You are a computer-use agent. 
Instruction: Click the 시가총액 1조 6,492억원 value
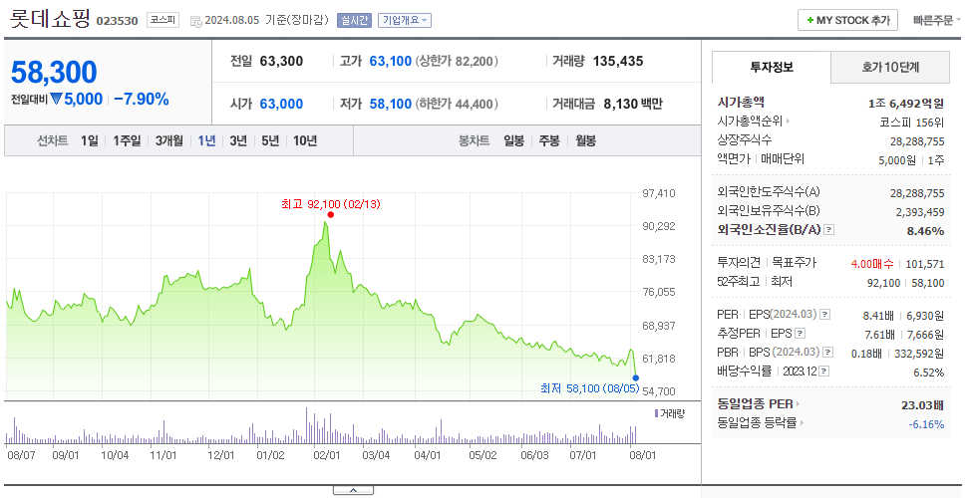click(x=906, y=104)
